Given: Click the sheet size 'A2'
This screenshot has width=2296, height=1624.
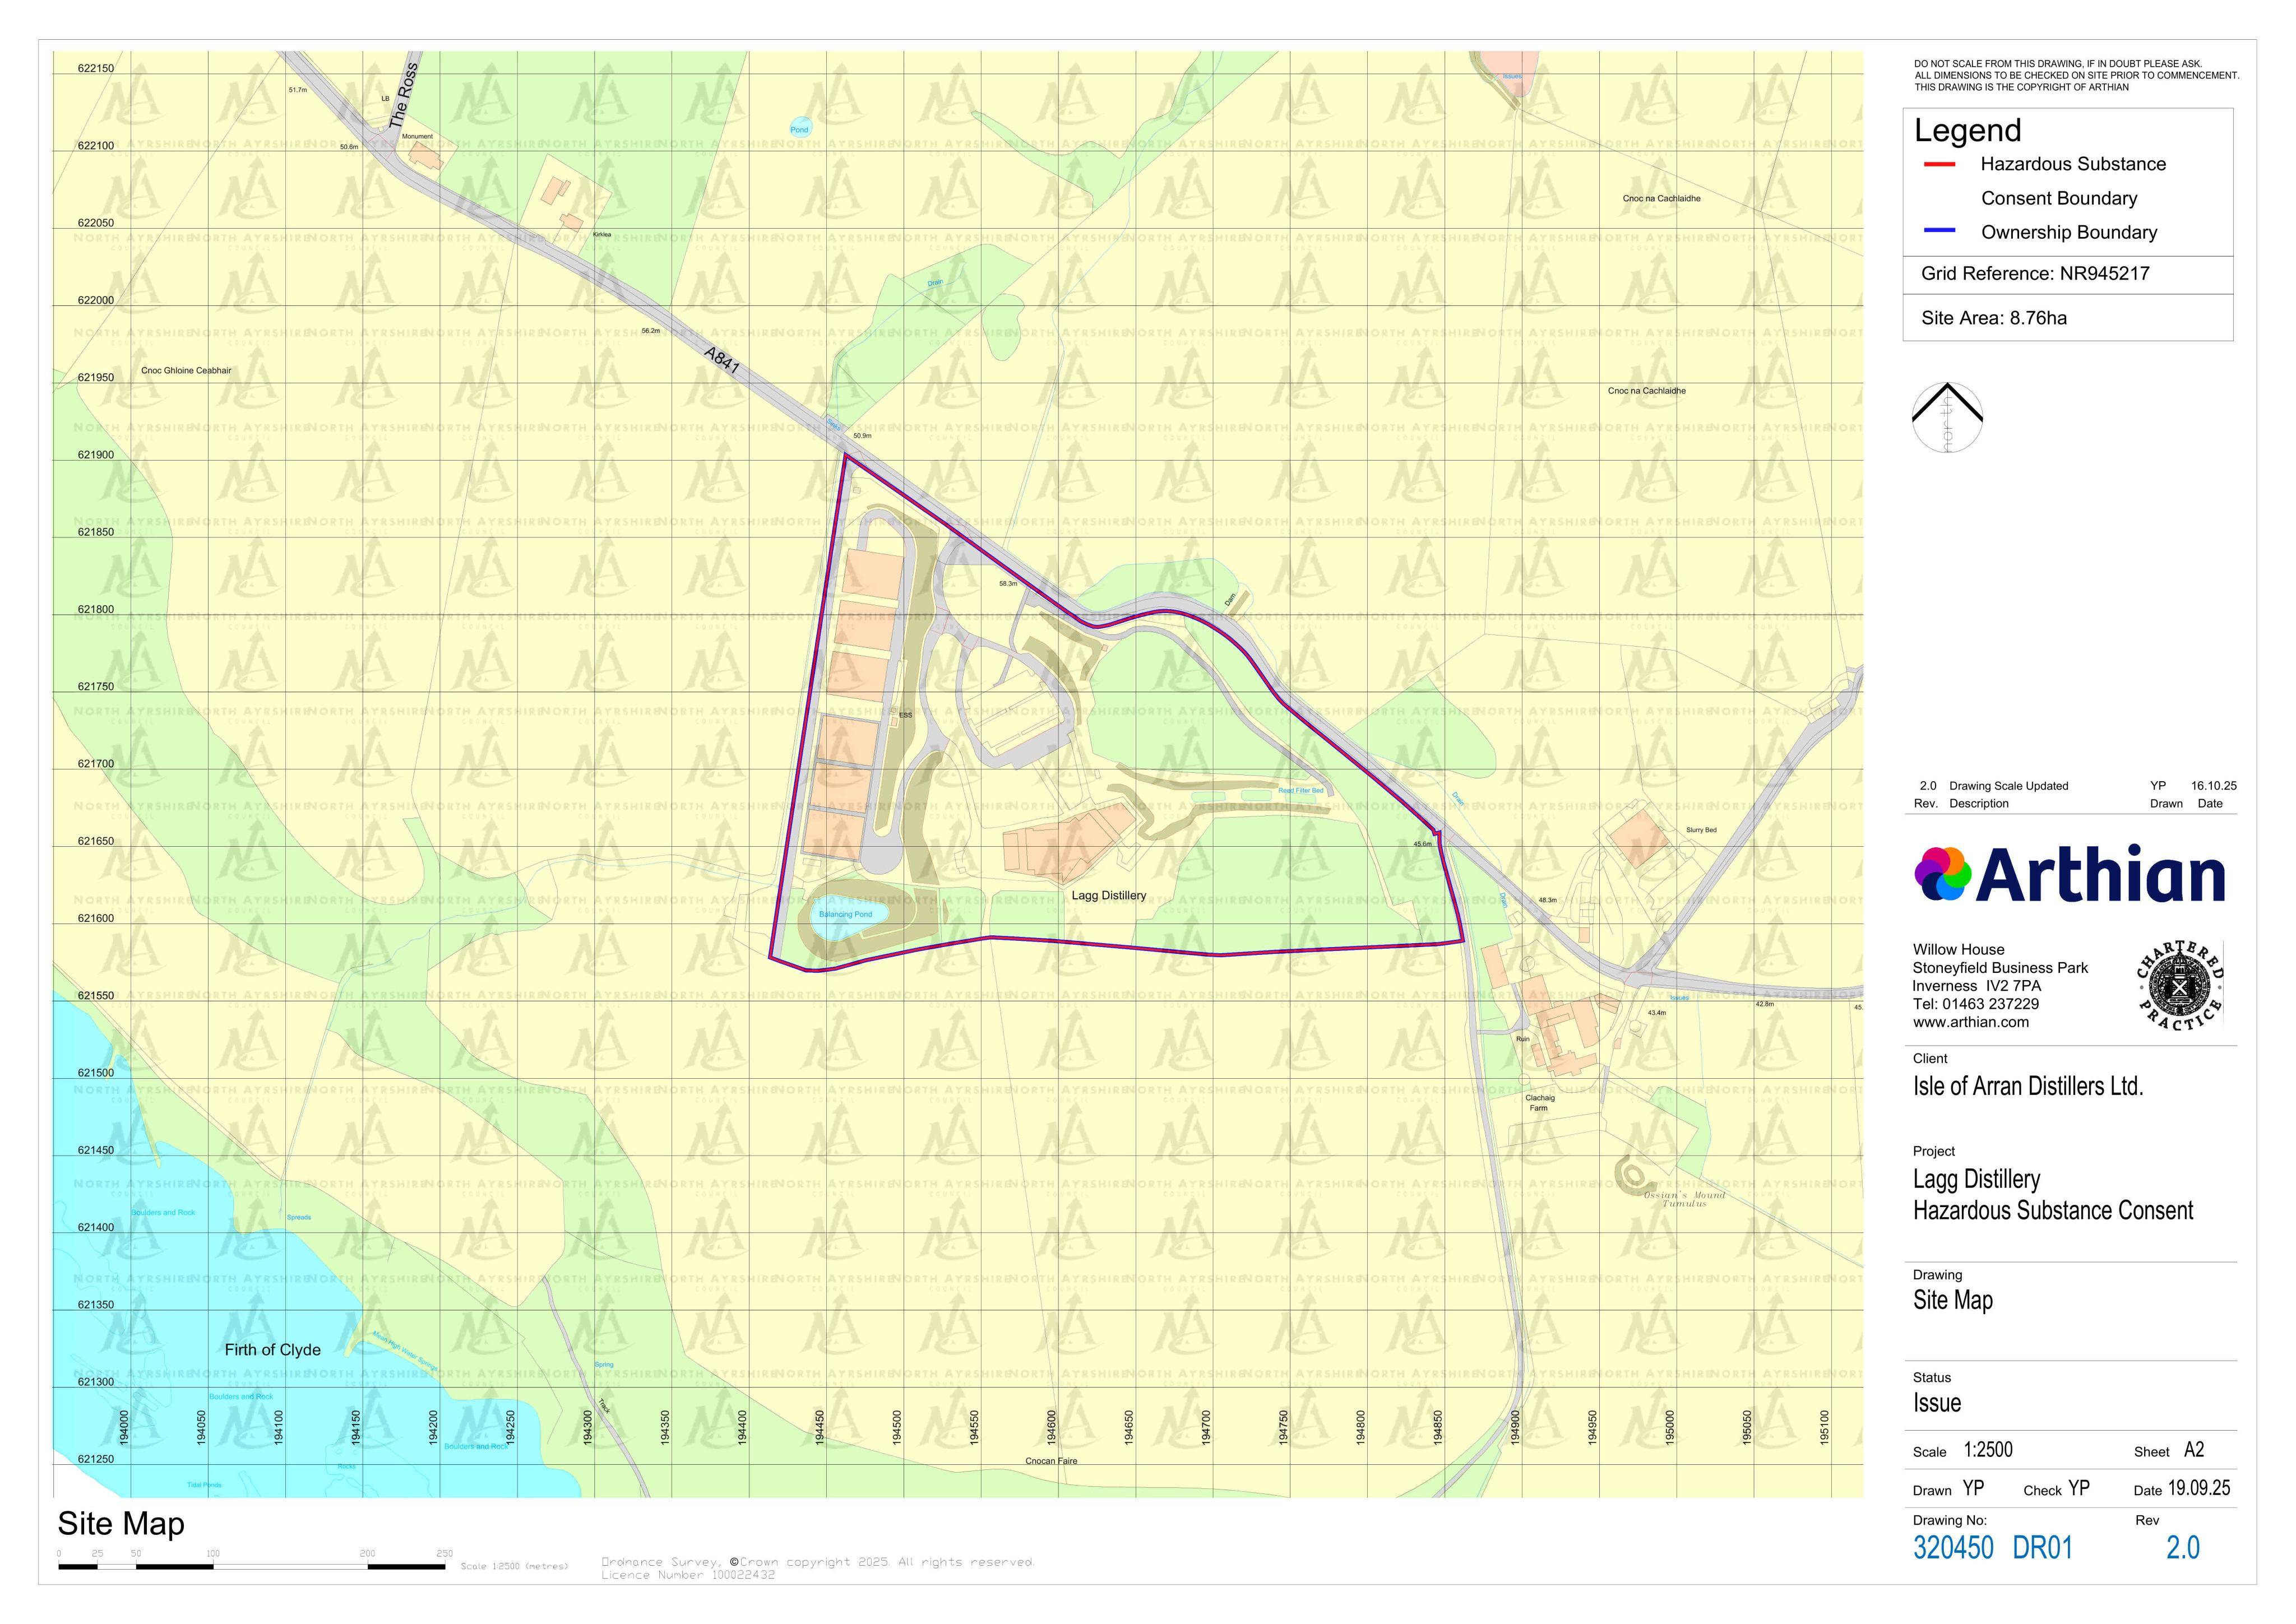Looking at the screenshot, I should [x=2194, y=1450].
